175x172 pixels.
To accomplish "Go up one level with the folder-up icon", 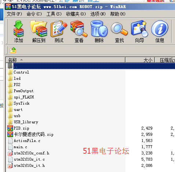I will [13, 50].
